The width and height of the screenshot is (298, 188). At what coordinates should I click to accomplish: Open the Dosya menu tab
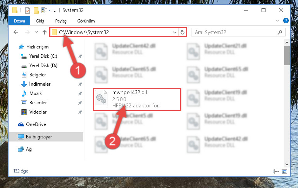[x=19, y=21]
